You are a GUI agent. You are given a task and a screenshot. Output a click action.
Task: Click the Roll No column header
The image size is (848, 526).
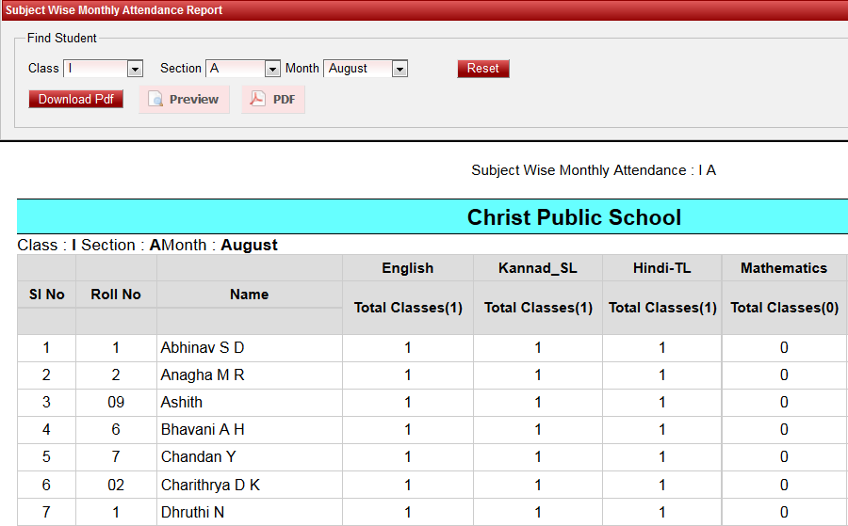pos(116,295)
